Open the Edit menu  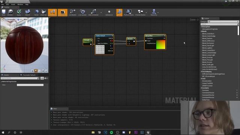[7, 4]
